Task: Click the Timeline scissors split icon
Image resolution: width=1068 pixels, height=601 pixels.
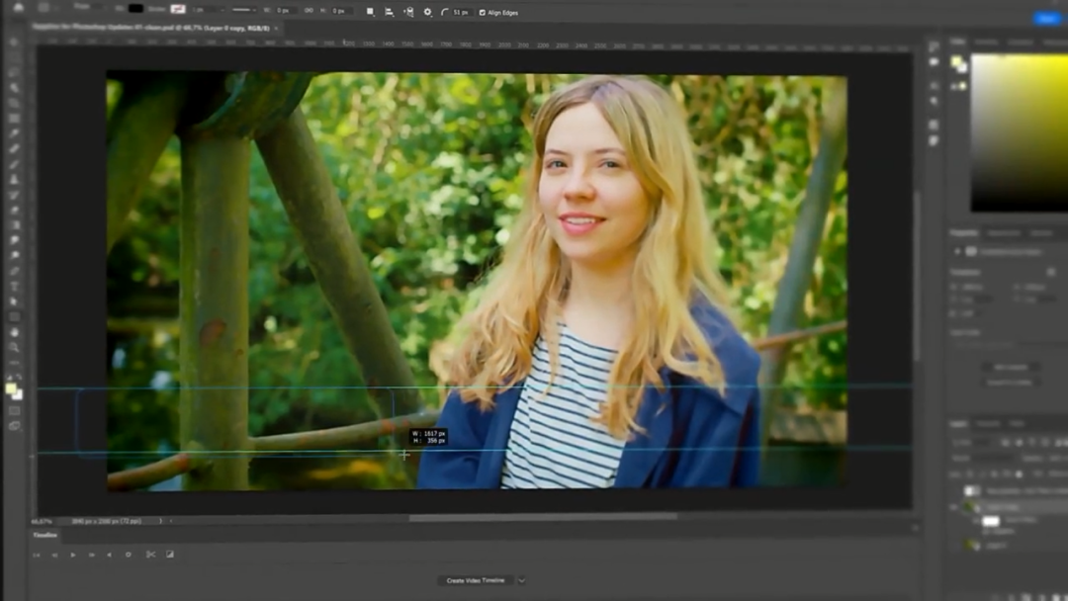Action: 150,555
